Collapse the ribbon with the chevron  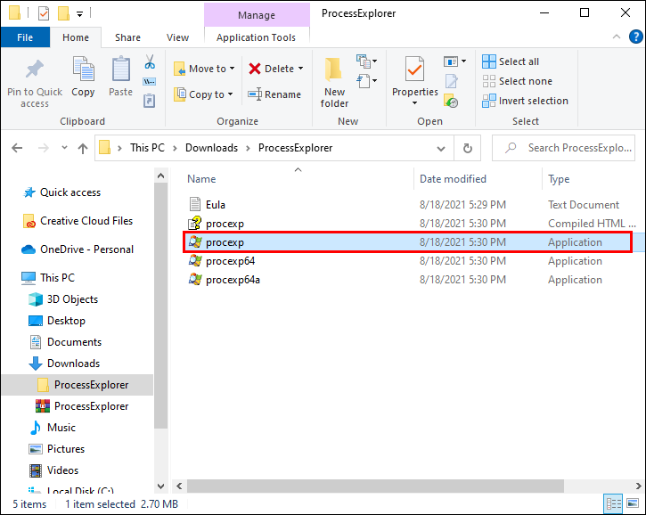[x=617, y=37]
